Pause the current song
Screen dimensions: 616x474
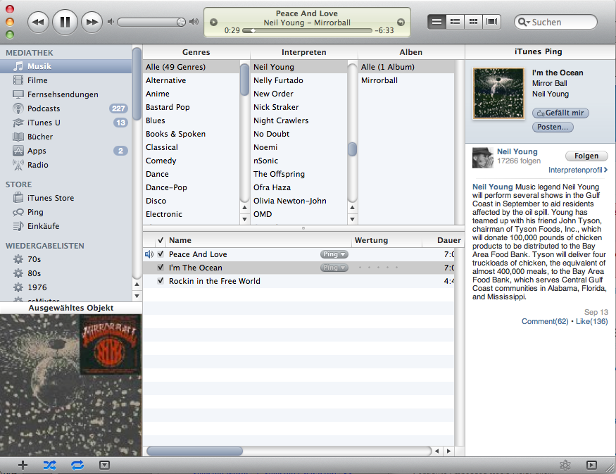tap(65, 22)
